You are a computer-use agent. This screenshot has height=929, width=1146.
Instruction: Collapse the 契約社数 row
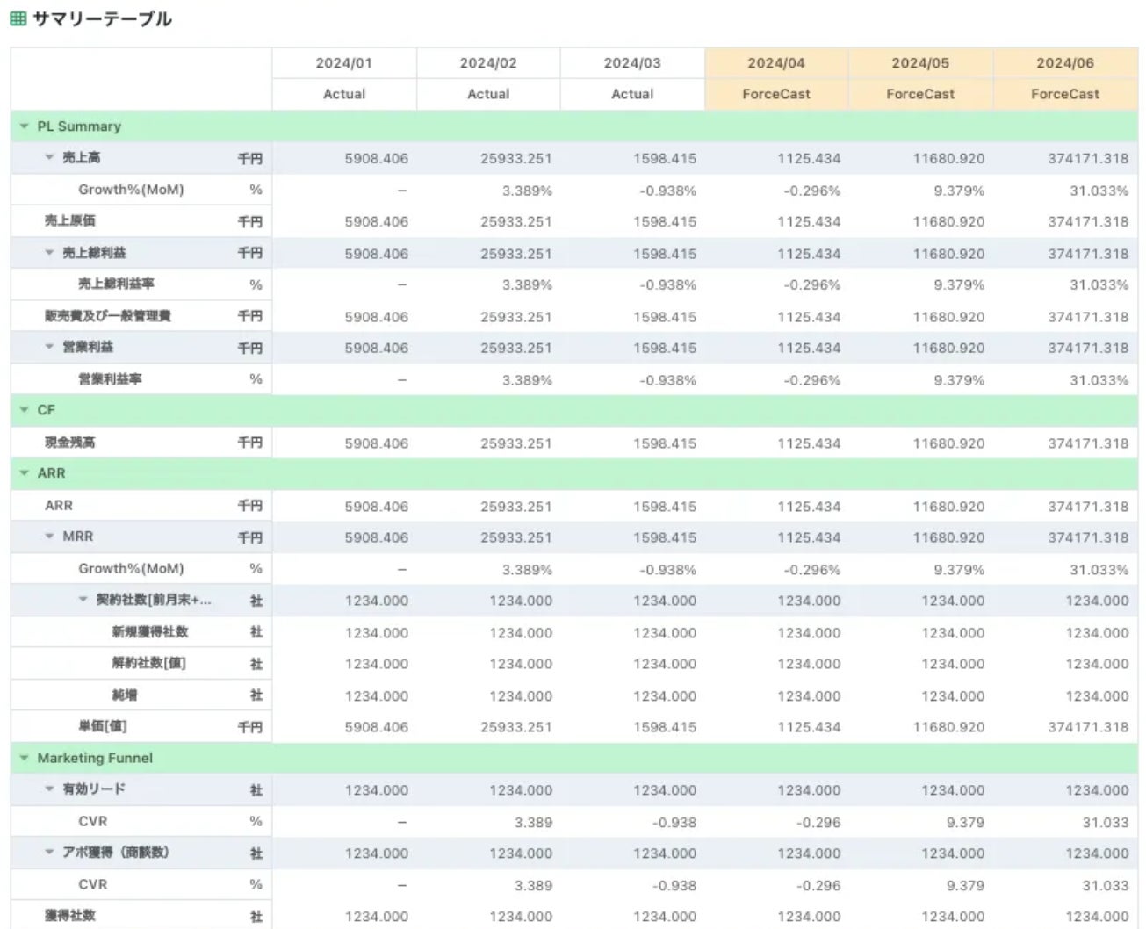83,600
